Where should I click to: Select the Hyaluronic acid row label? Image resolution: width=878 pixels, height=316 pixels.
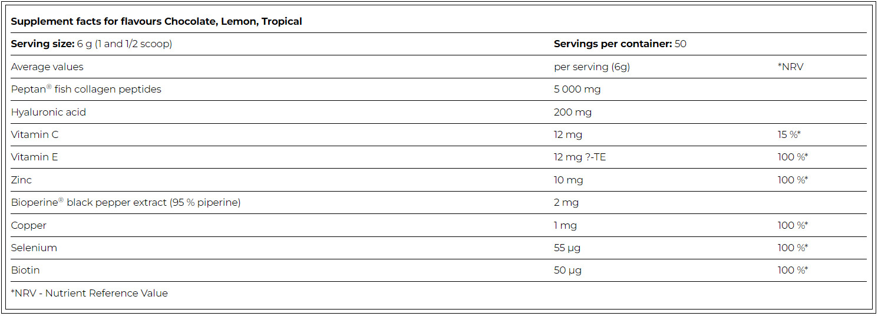point(48,112)
